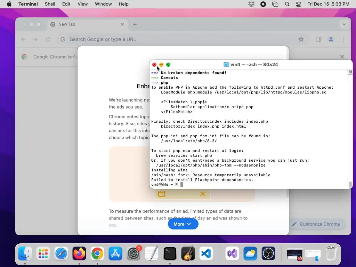Zoom Terminal with the green button
This screenshot has height=267, width=356.
point(168,65)
